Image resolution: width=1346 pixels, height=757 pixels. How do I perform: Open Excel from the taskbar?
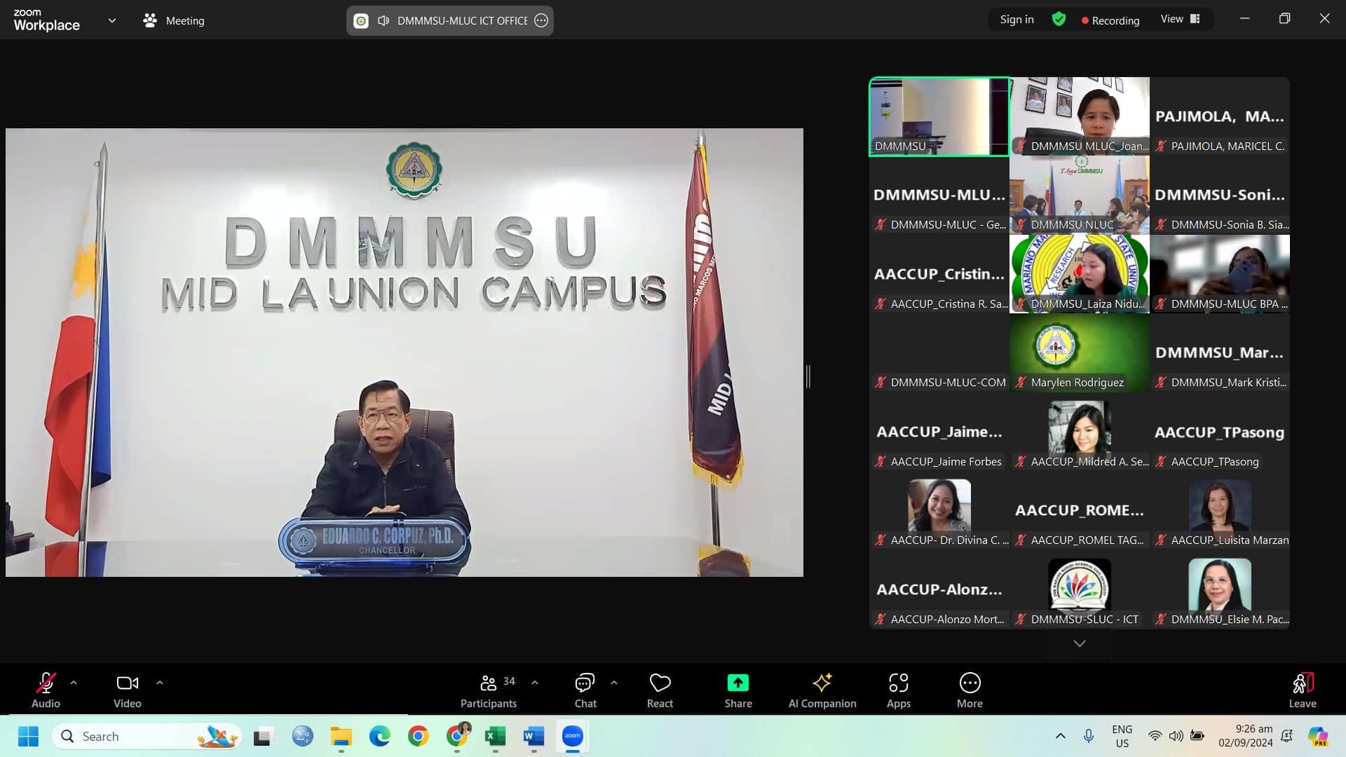(495, 737)
